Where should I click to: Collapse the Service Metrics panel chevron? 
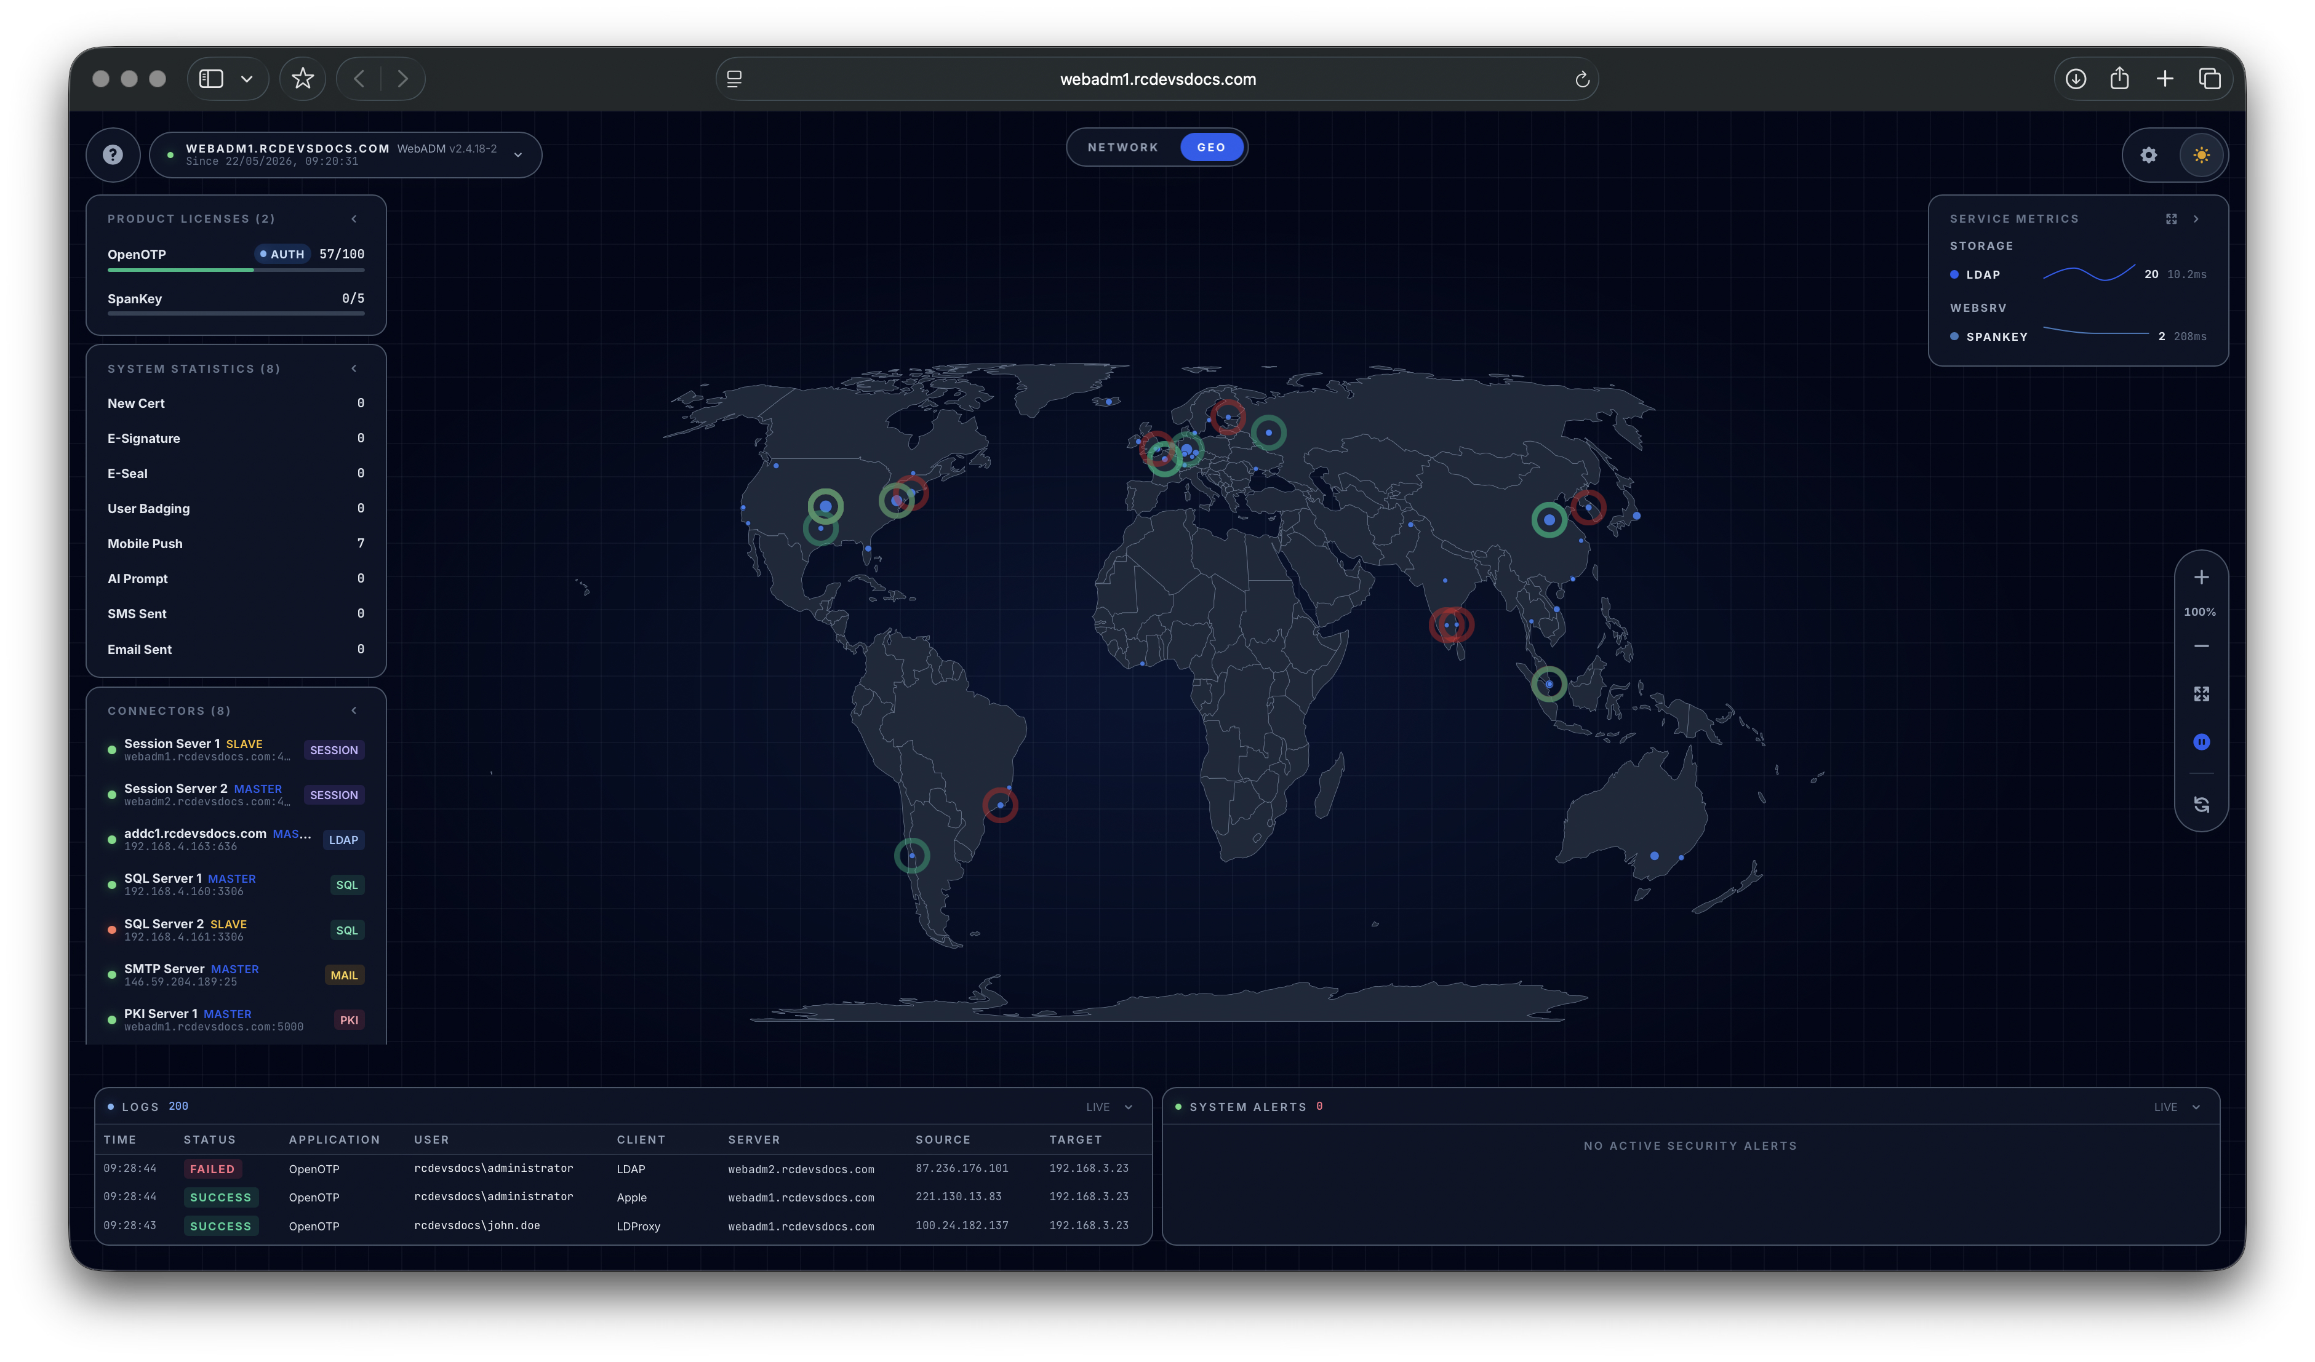click(x=2196, y=218)
